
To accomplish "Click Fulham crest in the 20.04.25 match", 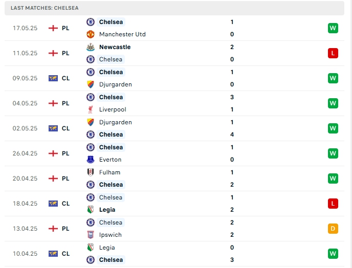I will [x=91, y=172].
